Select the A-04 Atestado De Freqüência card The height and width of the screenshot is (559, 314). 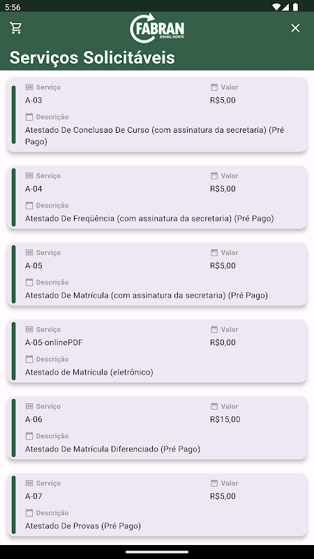157,197
